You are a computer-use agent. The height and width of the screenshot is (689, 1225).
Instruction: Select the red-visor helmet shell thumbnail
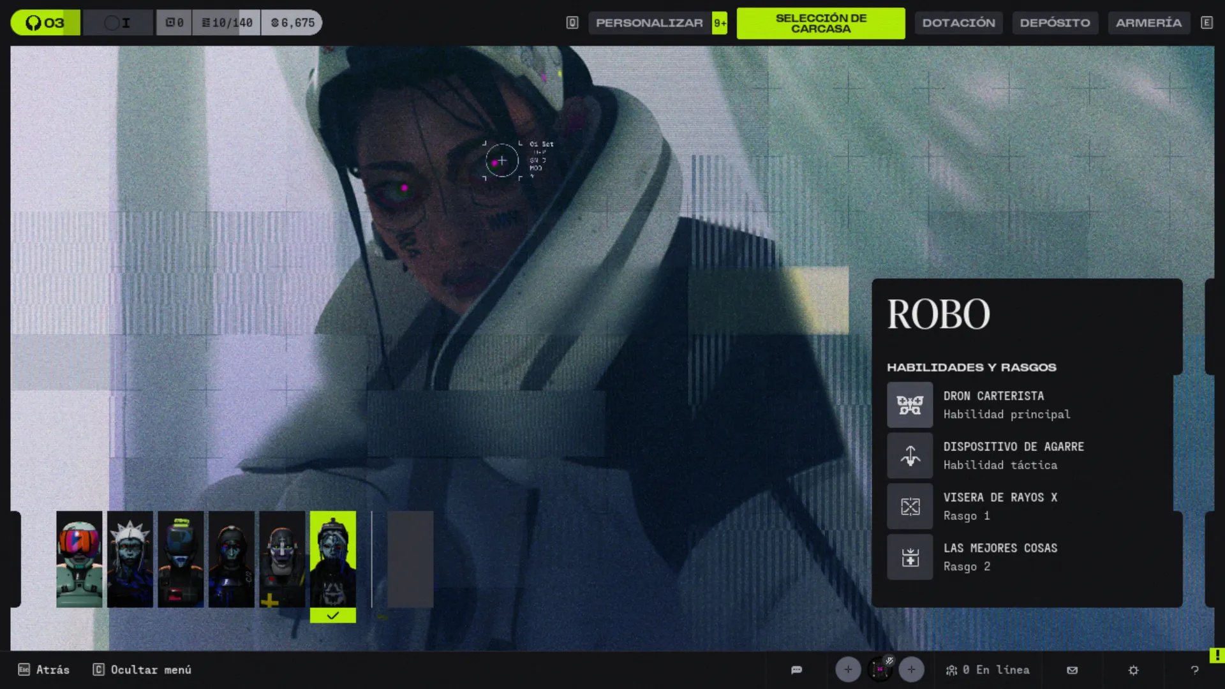pyautogui.click(x=79, y=559)
